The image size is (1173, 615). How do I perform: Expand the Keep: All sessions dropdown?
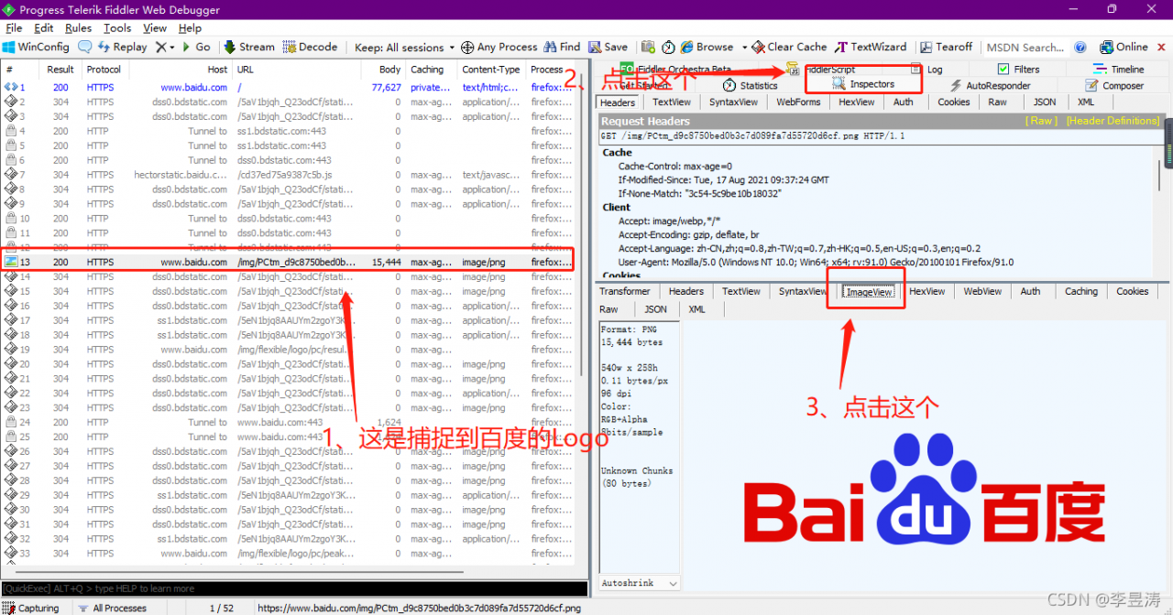click(404, 47)
